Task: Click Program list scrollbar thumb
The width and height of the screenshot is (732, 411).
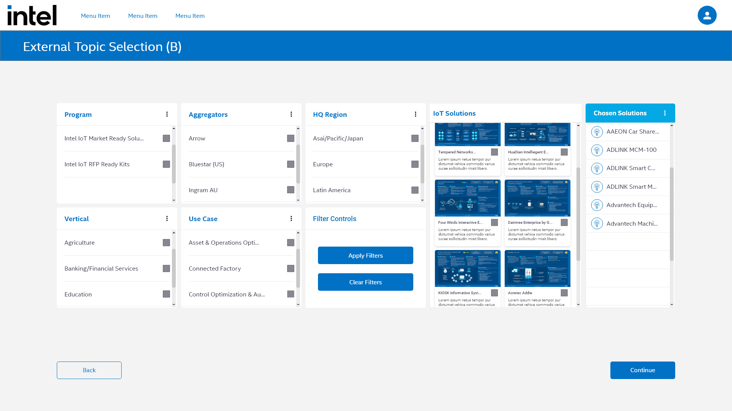Action: coord(174,164)
